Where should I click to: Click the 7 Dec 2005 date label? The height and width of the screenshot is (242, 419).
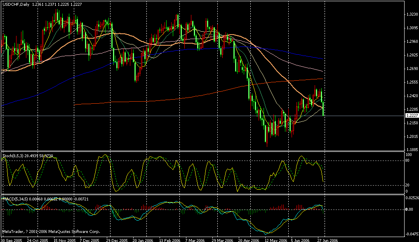89,240
